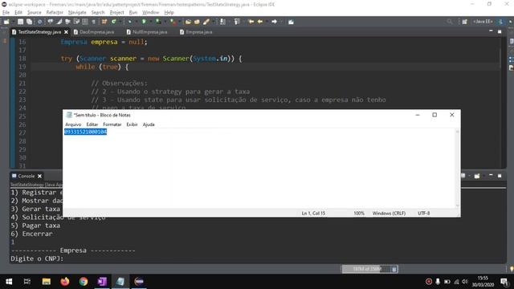Open the notification center icon
The width and height of the screenshot is (514, 289).
[504, 282]
